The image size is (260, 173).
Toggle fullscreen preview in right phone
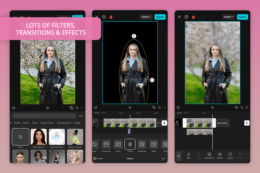[x=178, y=107]
